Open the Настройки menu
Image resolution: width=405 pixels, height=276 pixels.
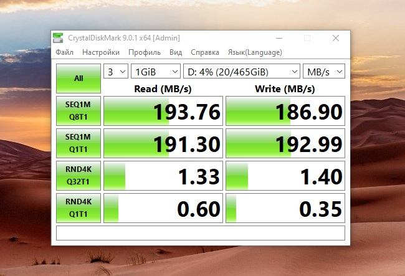[x=101, y=52]
